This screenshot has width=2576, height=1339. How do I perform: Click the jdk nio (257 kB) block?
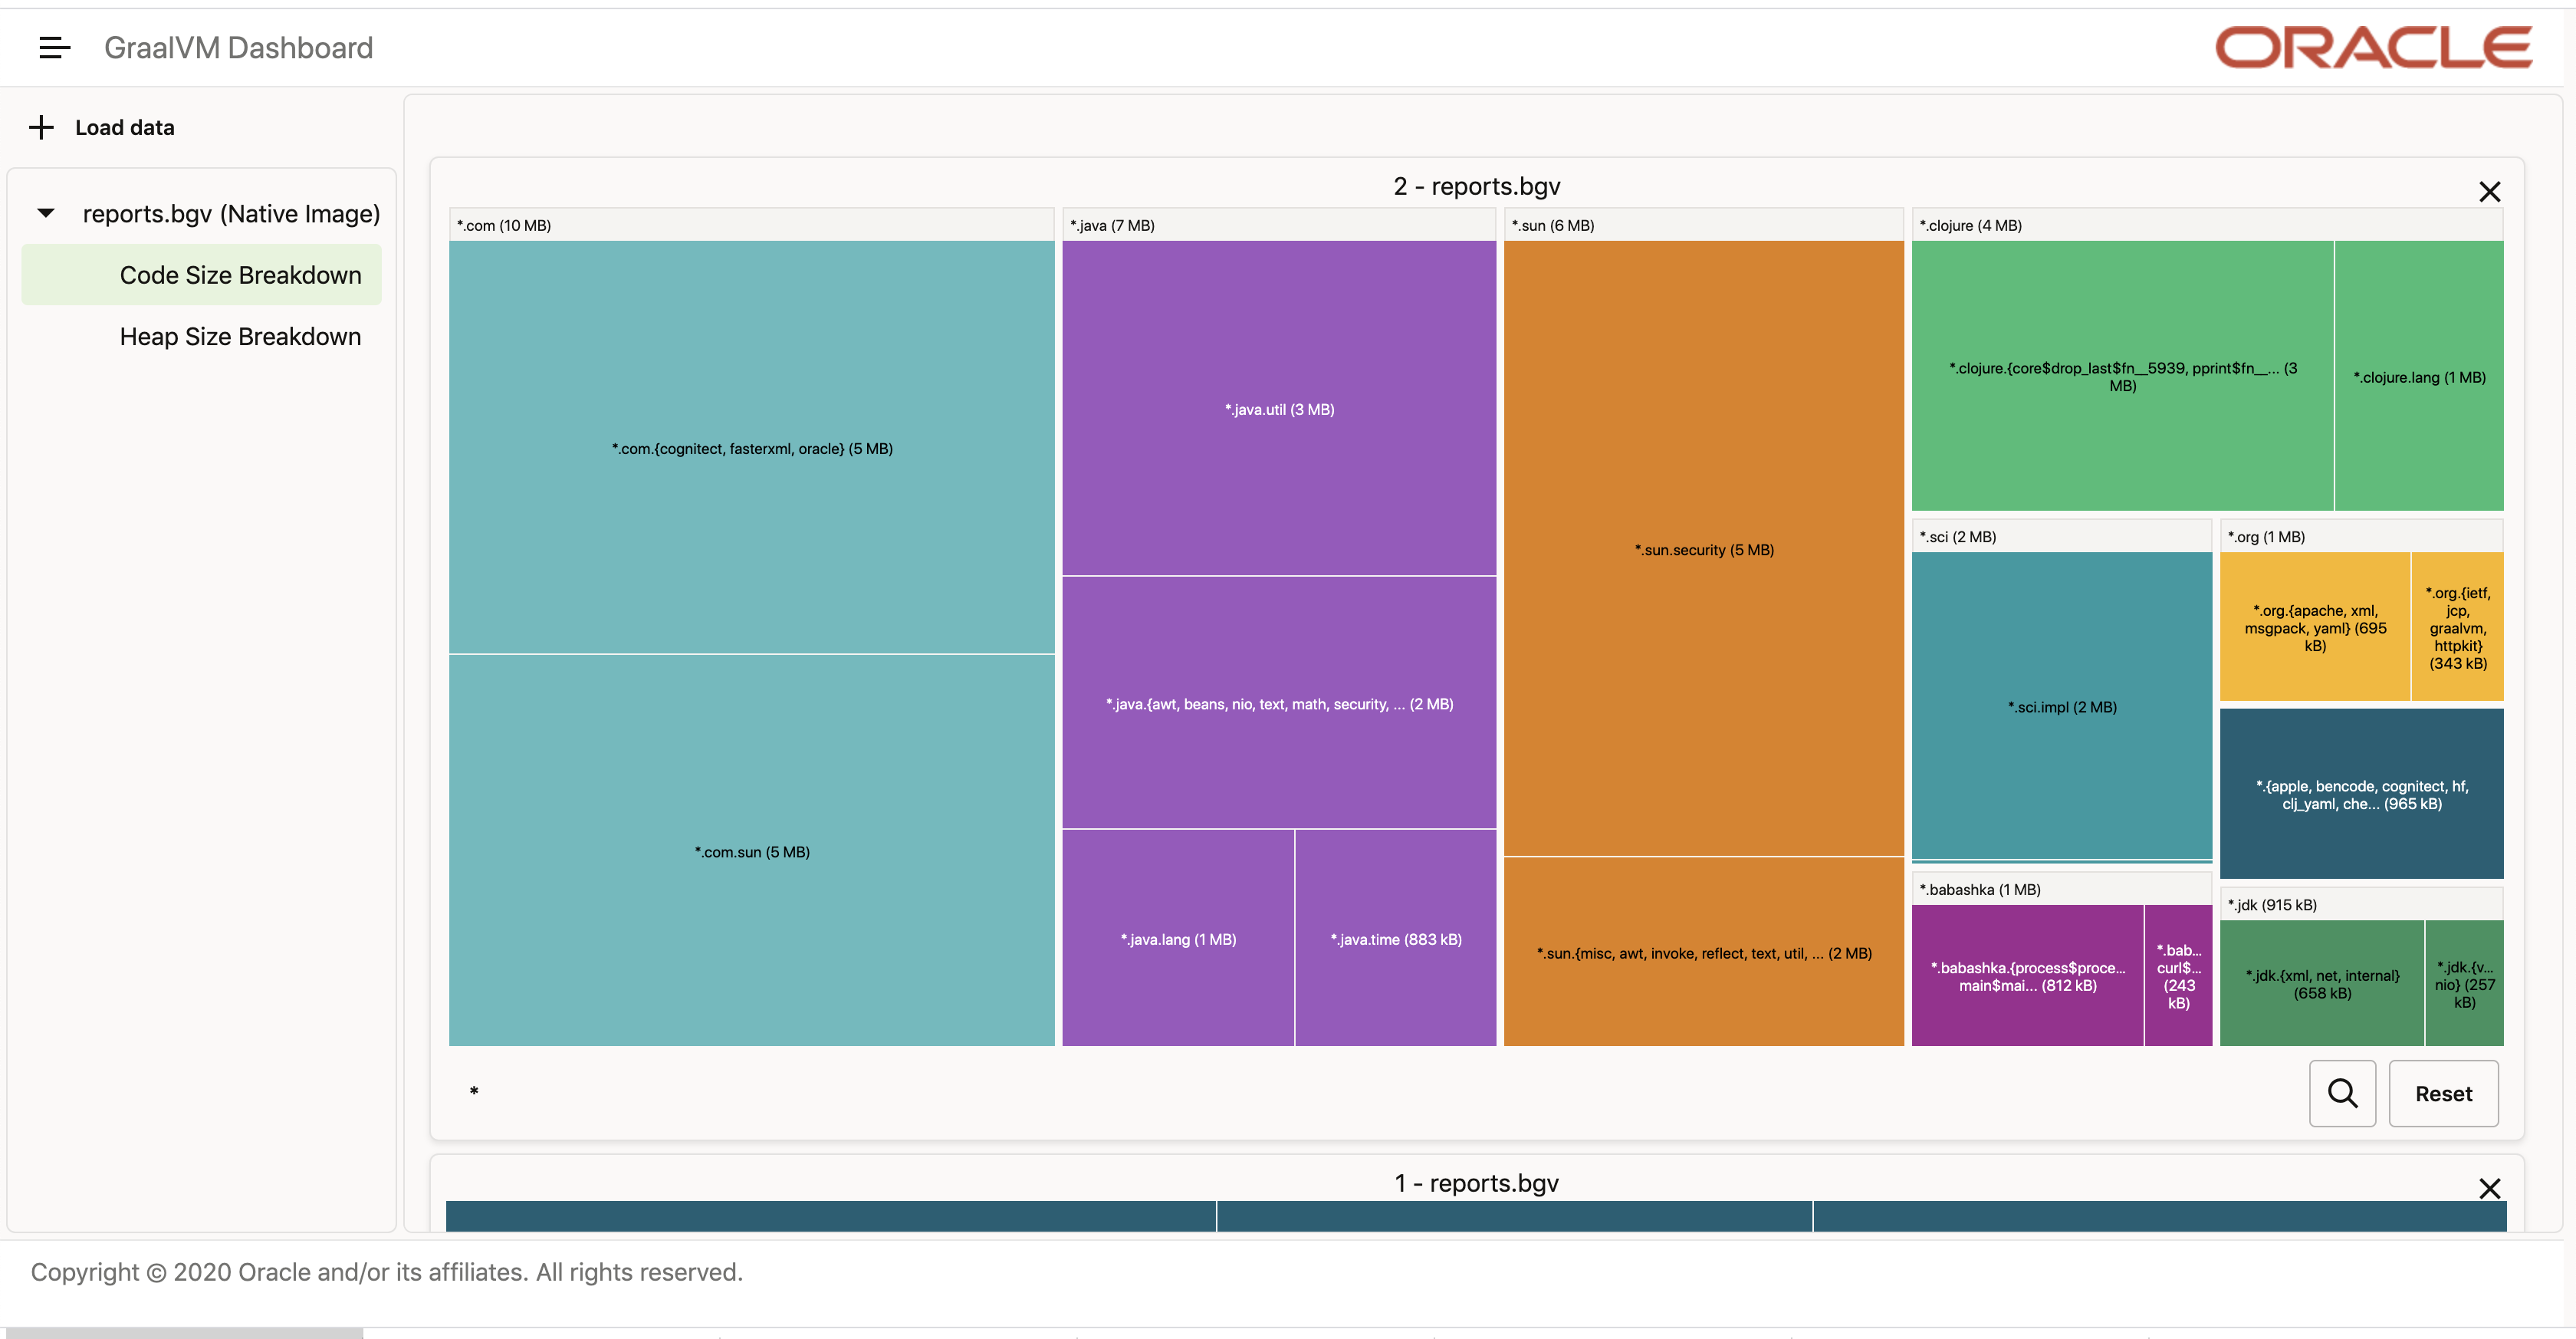[2464, 983]
